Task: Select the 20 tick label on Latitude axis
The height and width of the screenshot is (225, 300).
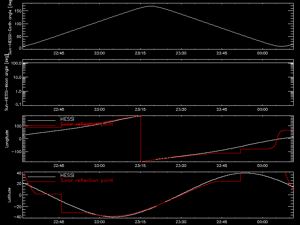Action: tap(19, 184)
